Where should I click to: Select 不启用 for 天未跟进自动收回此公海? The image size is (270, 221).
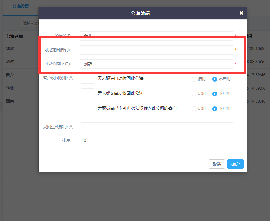pos(214,79)
